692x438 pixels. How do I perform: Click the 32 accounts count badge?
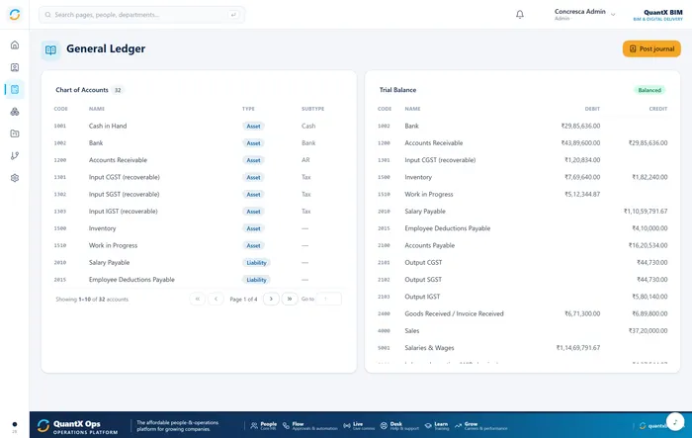pos(118,90)
